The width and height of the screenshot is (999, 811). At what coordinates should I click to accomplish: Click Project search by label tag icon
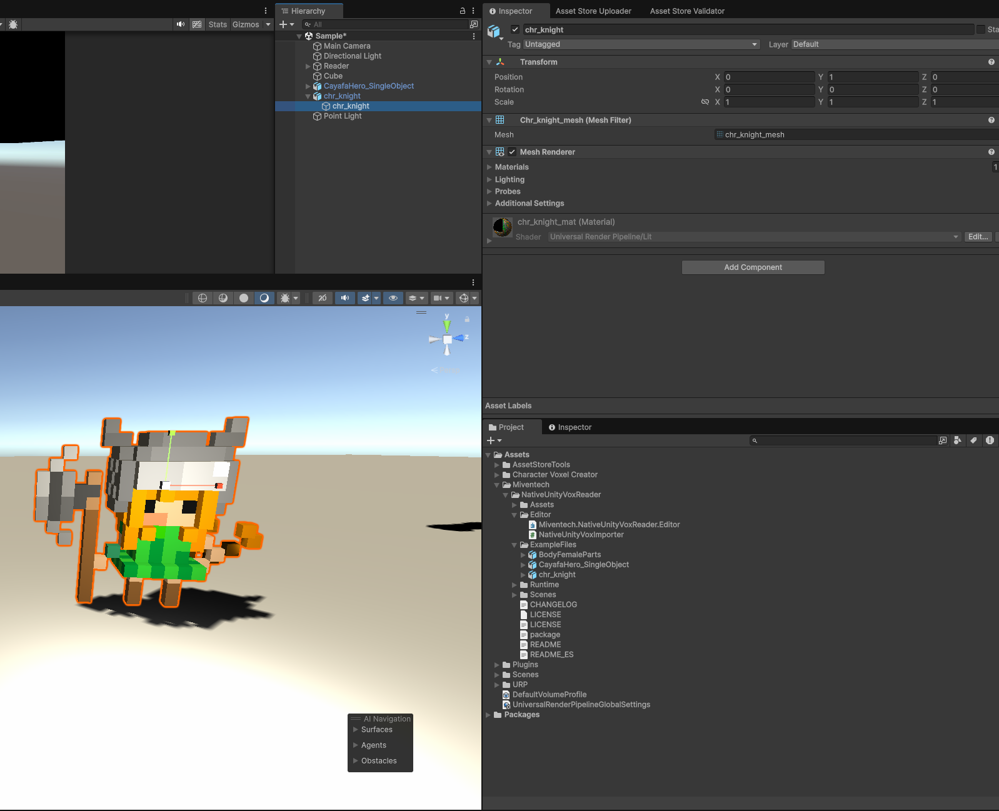973,440
